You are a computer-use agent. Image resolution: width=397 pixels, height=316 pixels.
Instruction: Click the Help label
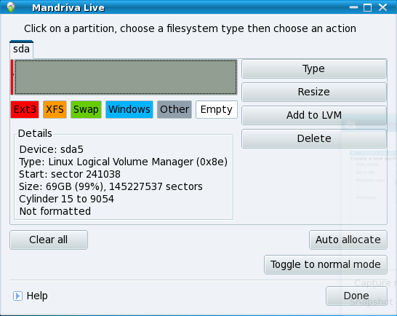click(x=37, y=296)
